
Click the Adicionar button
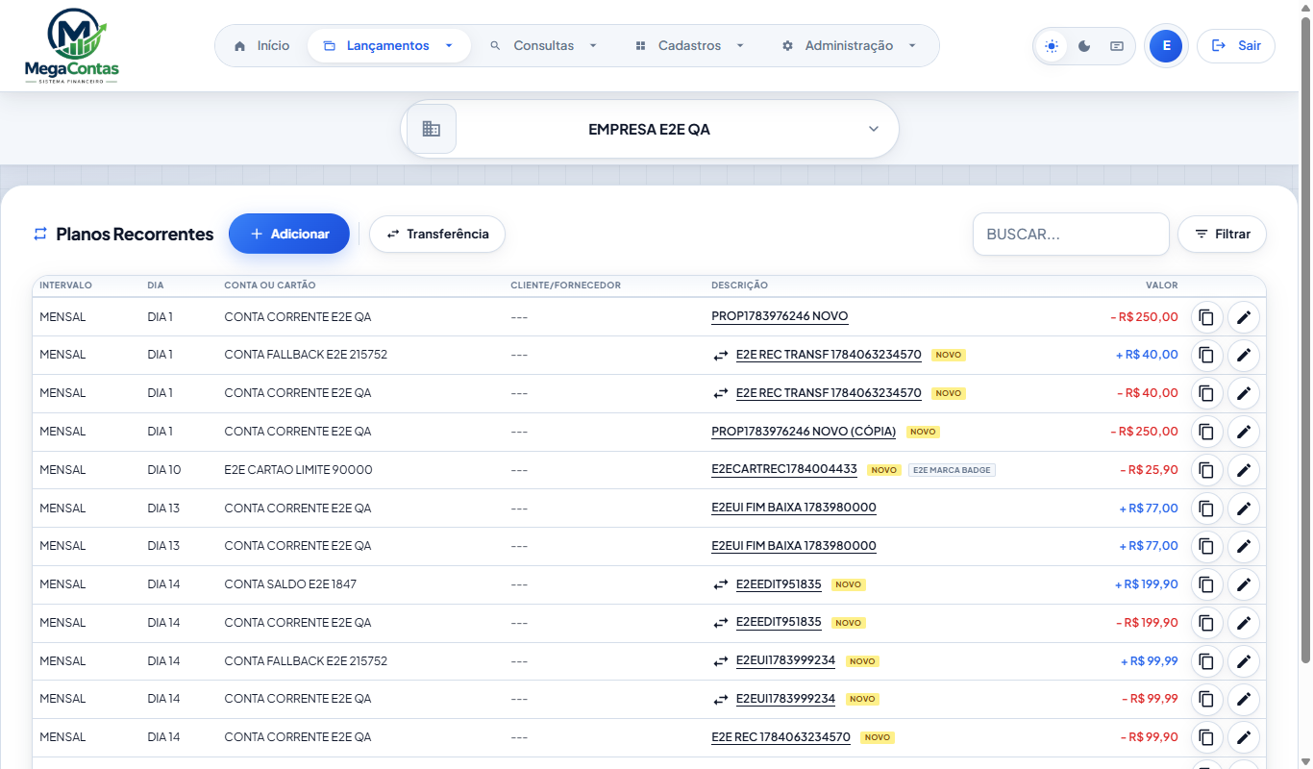(x=289, y=234)
